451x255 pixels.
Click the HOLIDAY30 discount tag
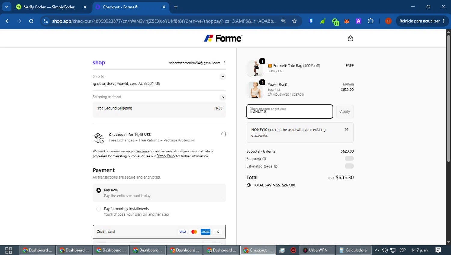coord(286,95)
